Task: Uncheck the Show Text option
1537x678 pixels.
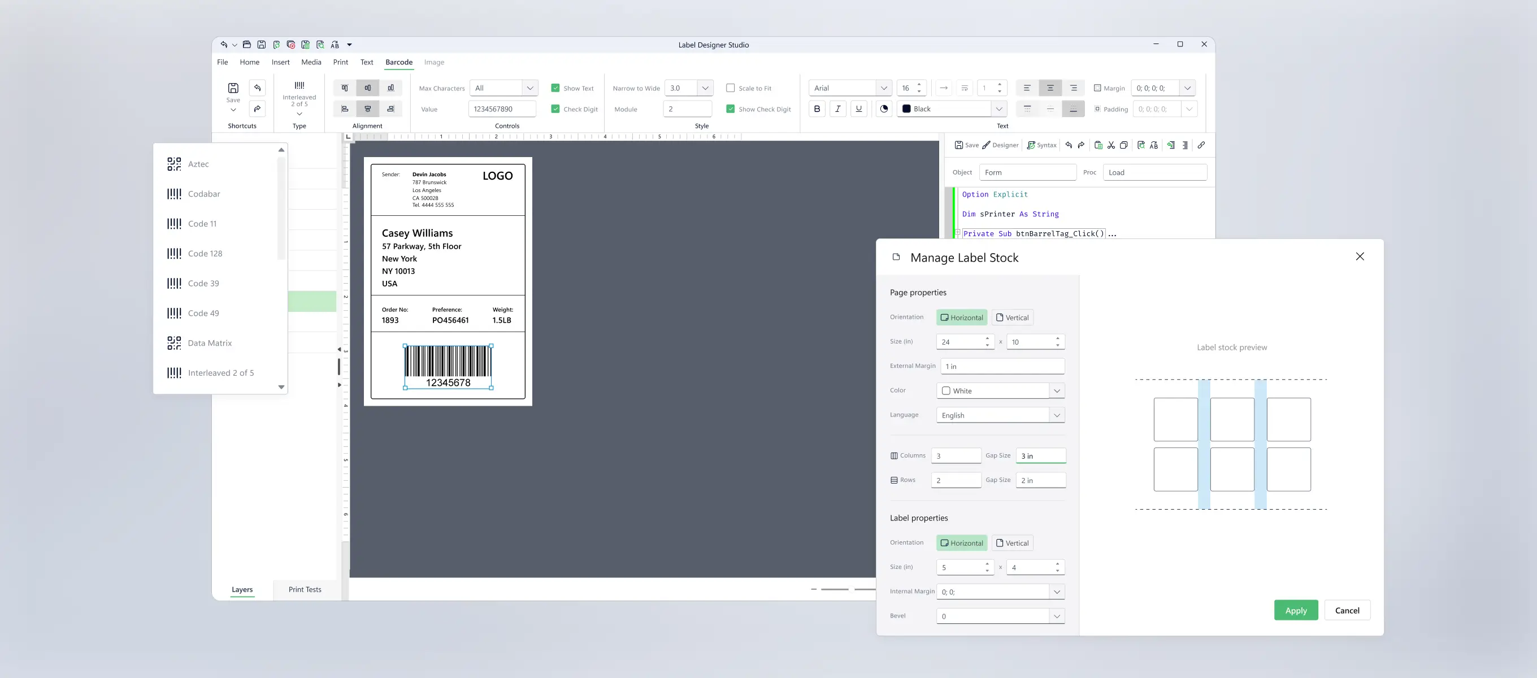Action: pyautogui.click(x=555, y=88)
